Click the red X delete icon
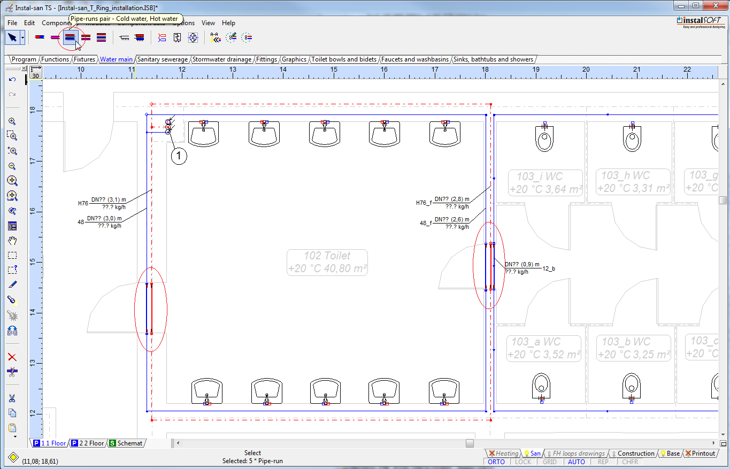The image size is (730, 469). pos(12,357)
